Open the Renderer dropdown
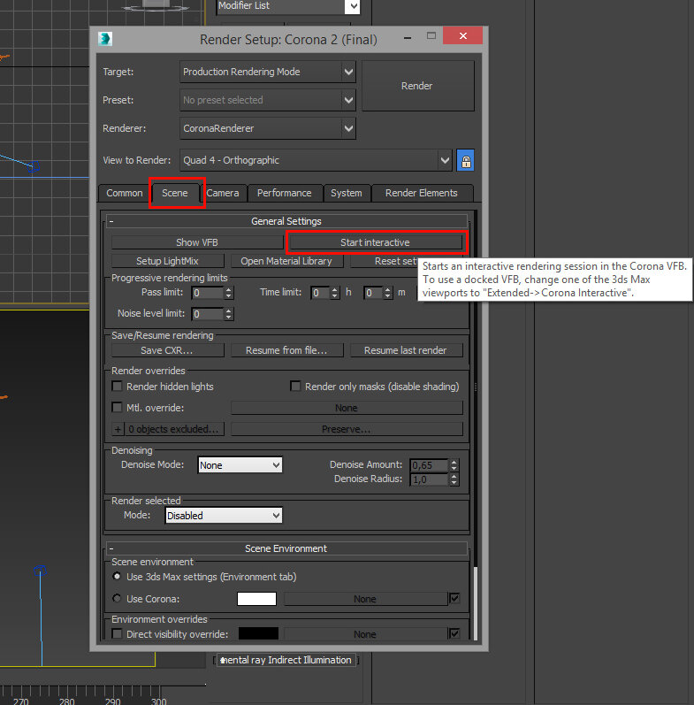Viewport: 694px width, 705px height. [x=268, y=128]
